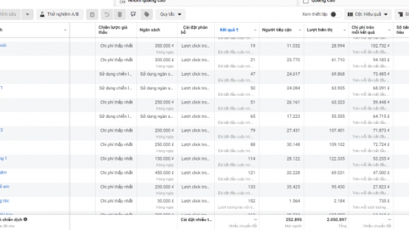409x230 pixels.
Task: Click the budget cell '300.000 đ'
Action: (164, 60)
